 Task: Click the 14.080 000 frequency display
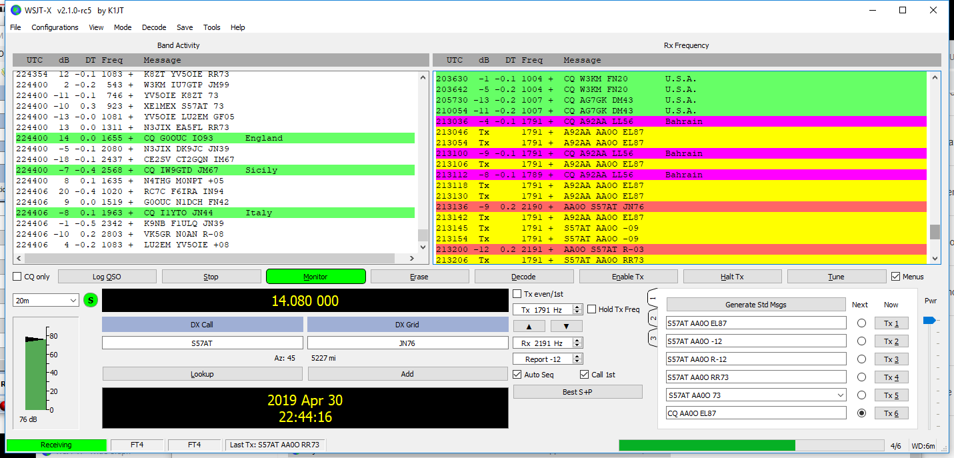[305, 301]
